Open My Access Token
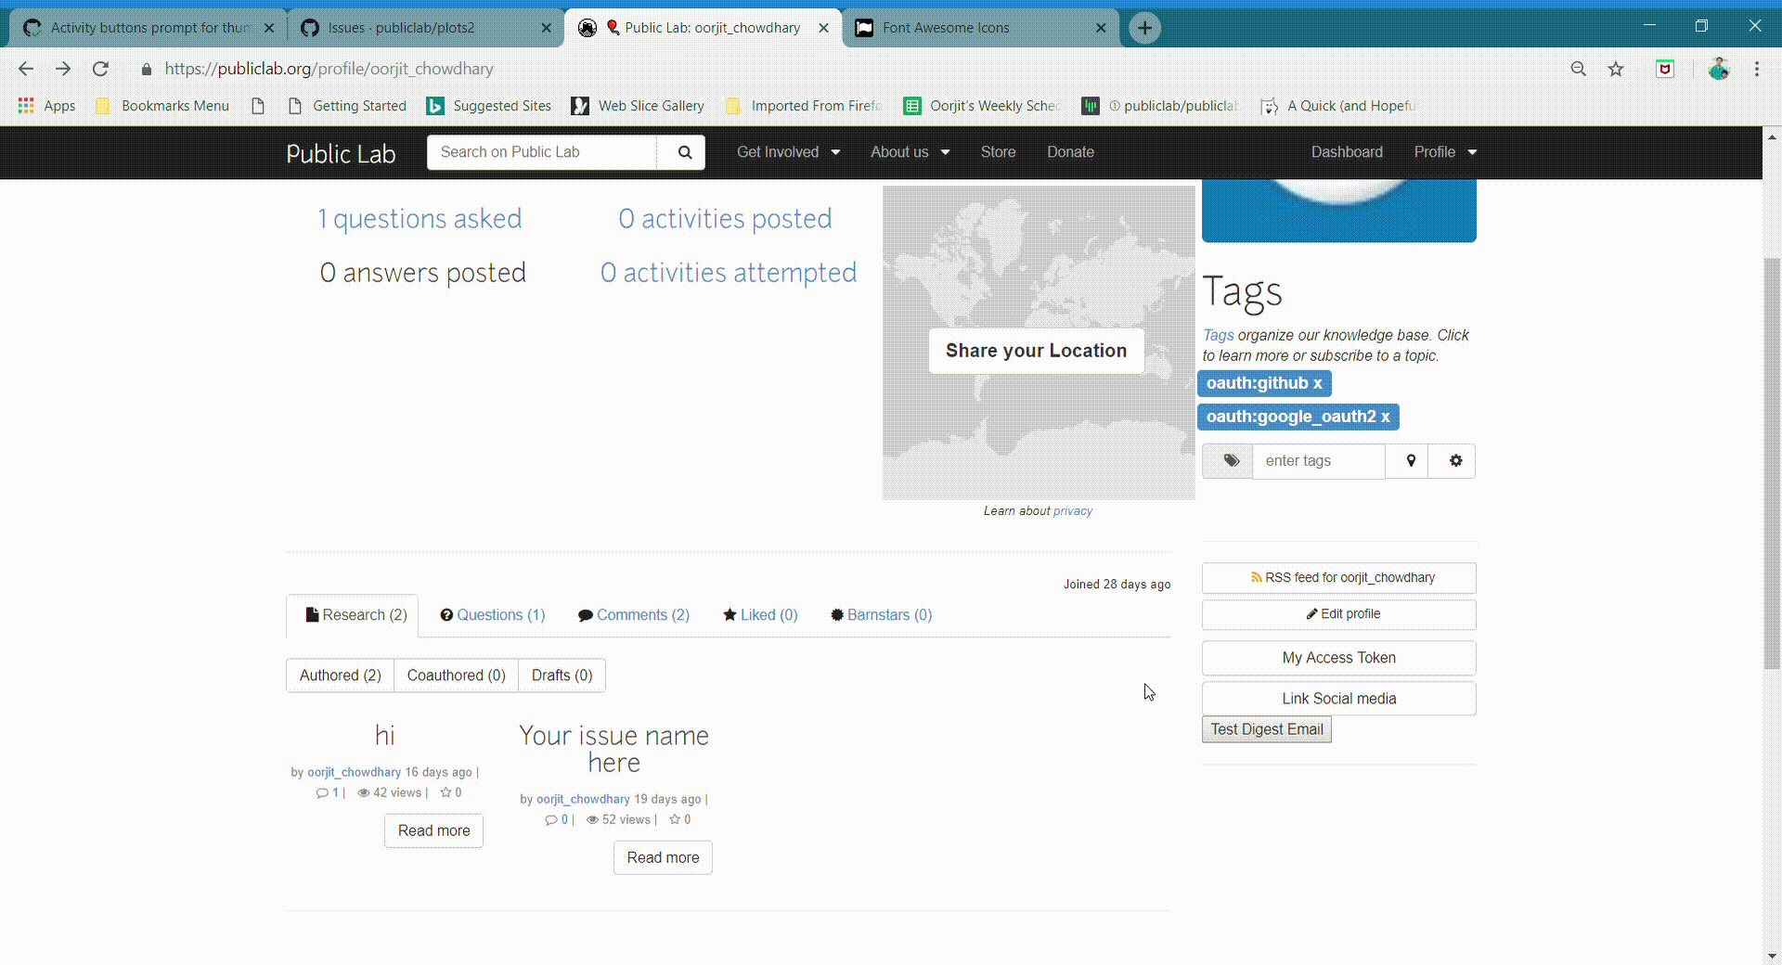The image size is (1782, 965). pyautogui.click(x=1338, y=658)
